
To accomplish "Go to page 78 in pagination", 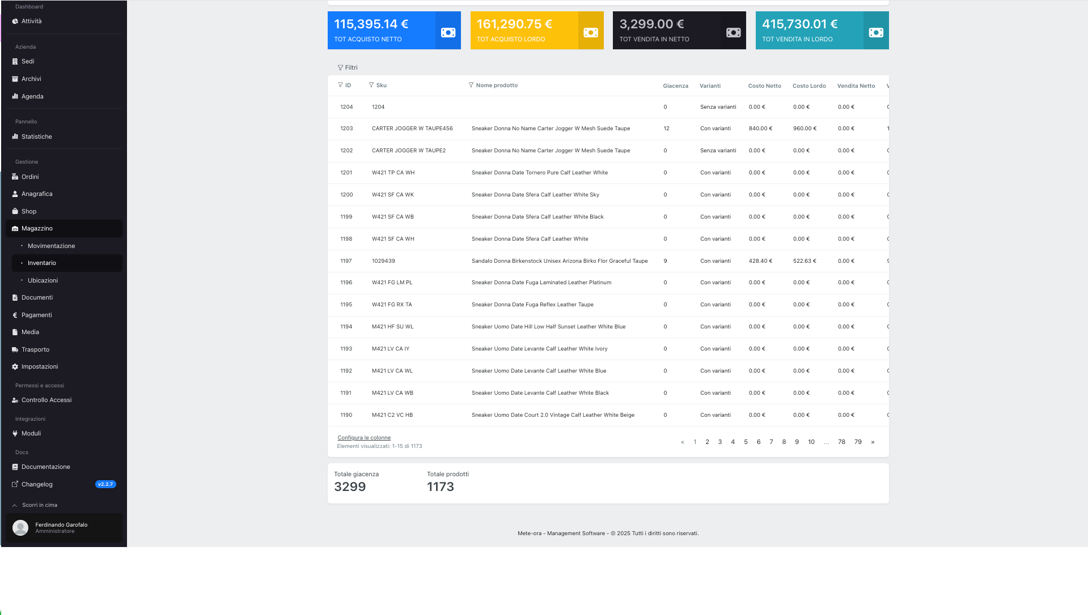I will 841,442.
